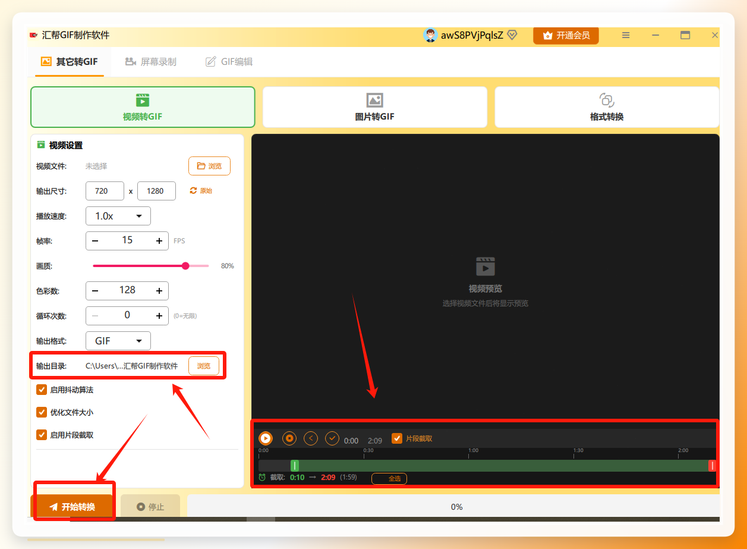Toggle 片段截取 checkbox in player bar
747x549 pixels.
click(397, 438)
